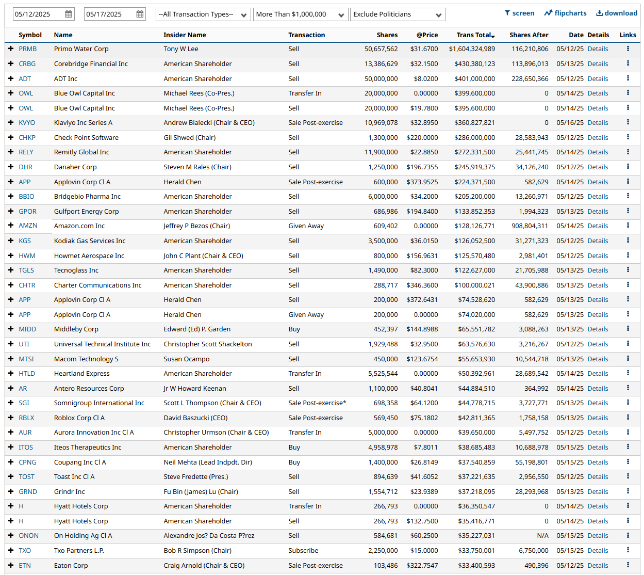The width and height of the screenshot is (644, 575).
Task: Sort by @Price column header
Action: [x=427, y=35]
